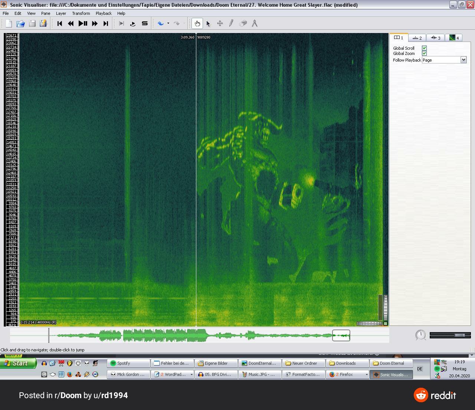The height and width of the screenshot is (410, 475).
Task: Toggle Constrain Playback to Selection
Action: (x=121, y=23)
